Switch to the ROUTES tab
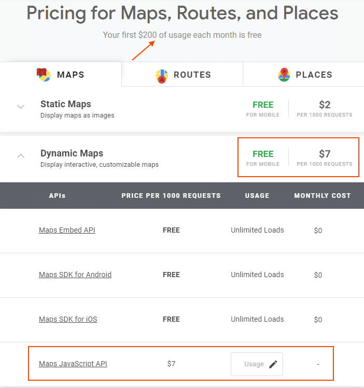This screenshot has height=388, width=364. pos(182,74)
